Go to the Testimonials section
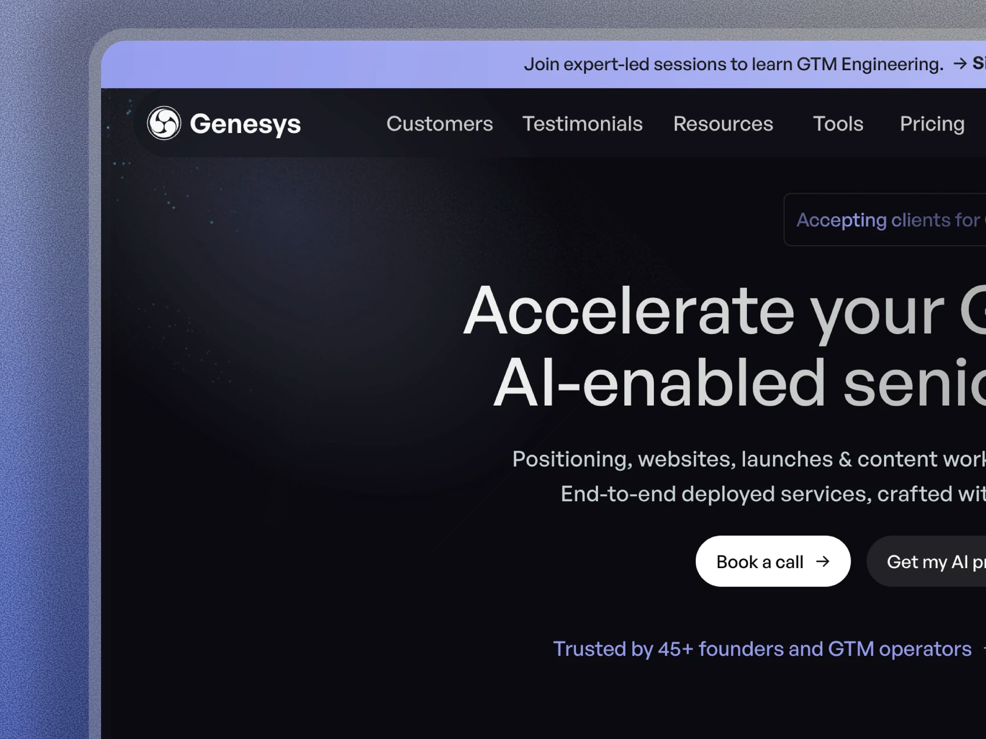 tap(582, 124)
